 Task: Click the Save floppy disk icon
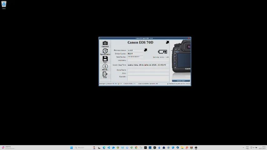tap(105, 58)
